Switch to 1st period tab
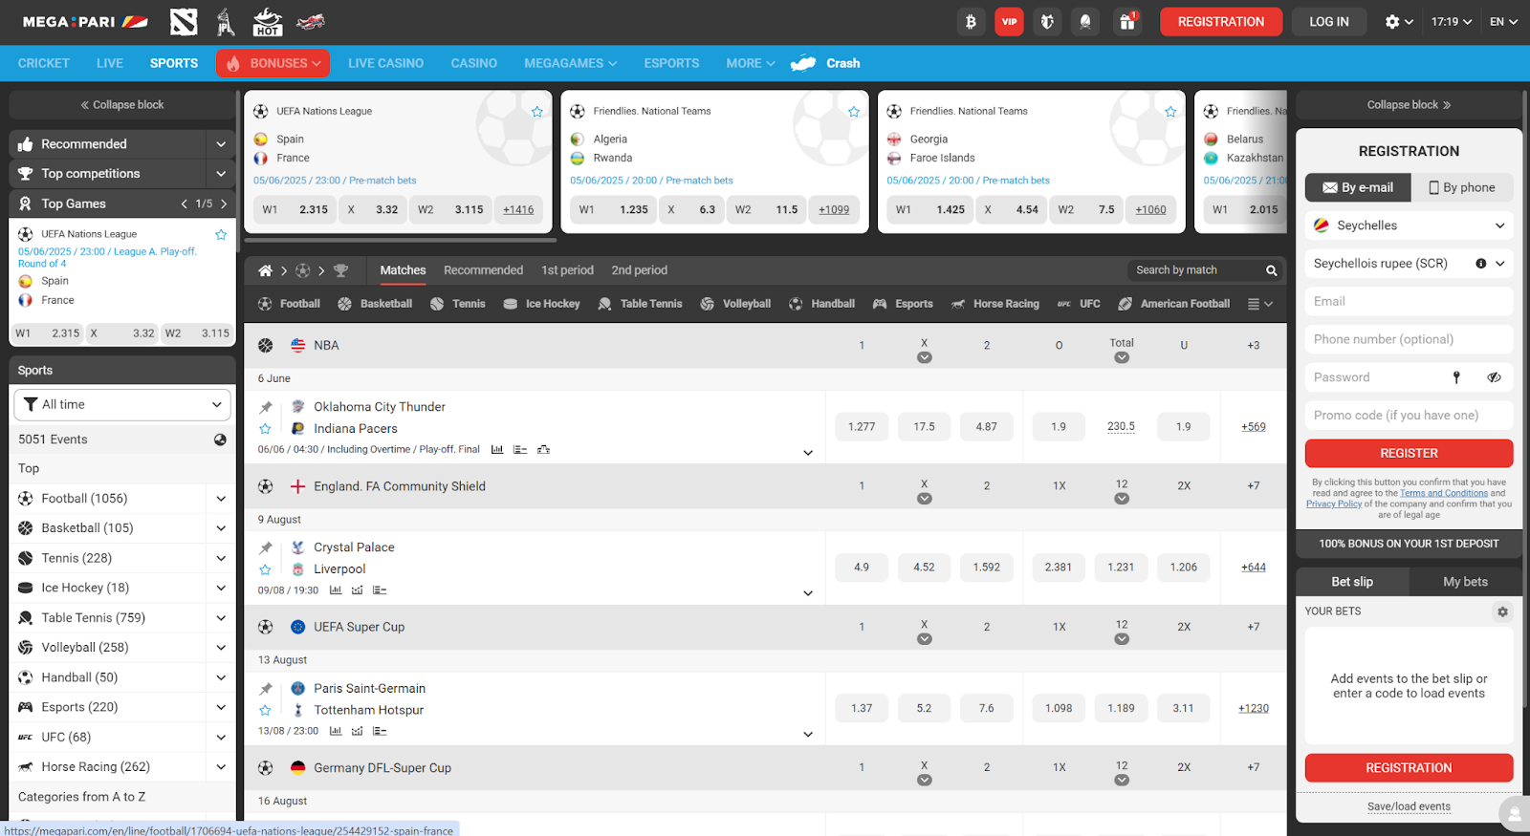 pyautogui.click(x=567, y=270)
